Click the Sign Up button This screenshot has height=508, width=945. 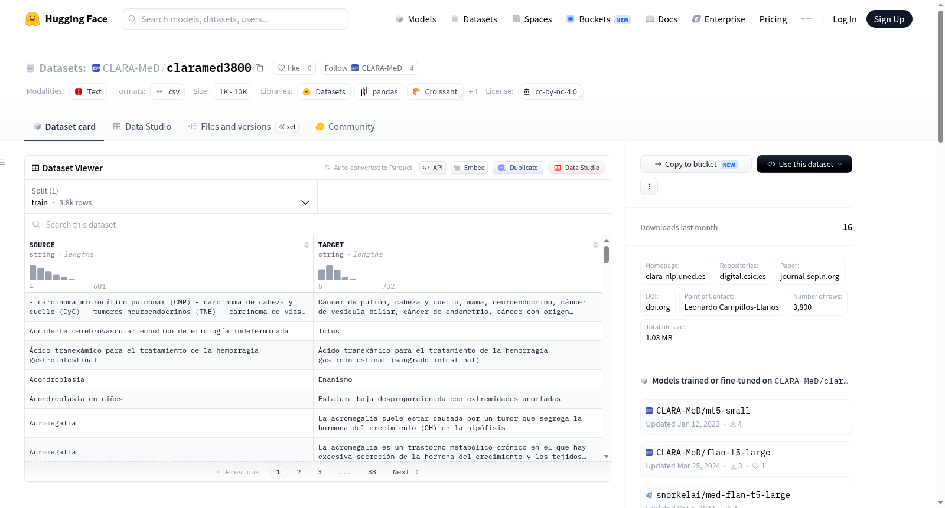click(889, 19)
